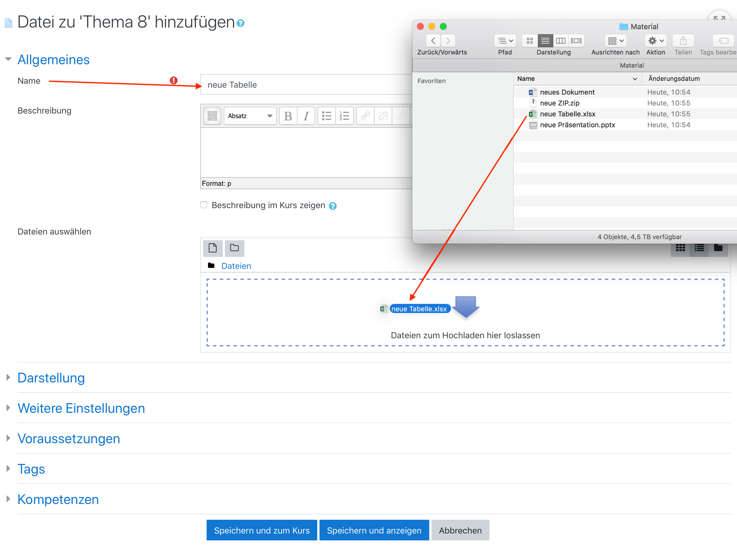Click the Italic formatting icon
The height and width of the screenshot is (549, 737).
(306, 116)
